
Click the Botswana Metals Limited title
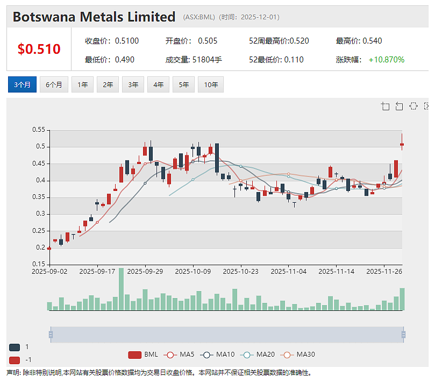pos(94,17)
